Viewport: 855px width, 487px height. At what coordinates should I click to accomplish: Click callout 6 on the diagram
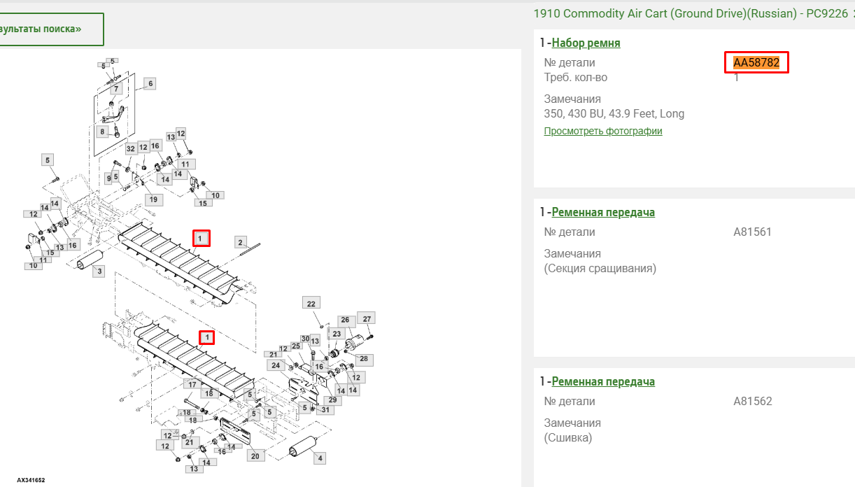tap(150, 83)
